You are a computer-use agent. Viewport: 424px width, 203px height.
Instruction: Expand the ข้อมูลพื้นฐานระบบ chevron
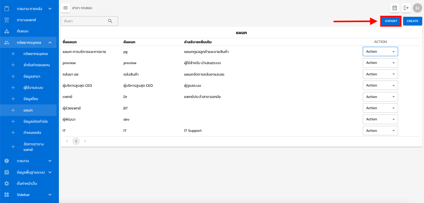point(50,172)
